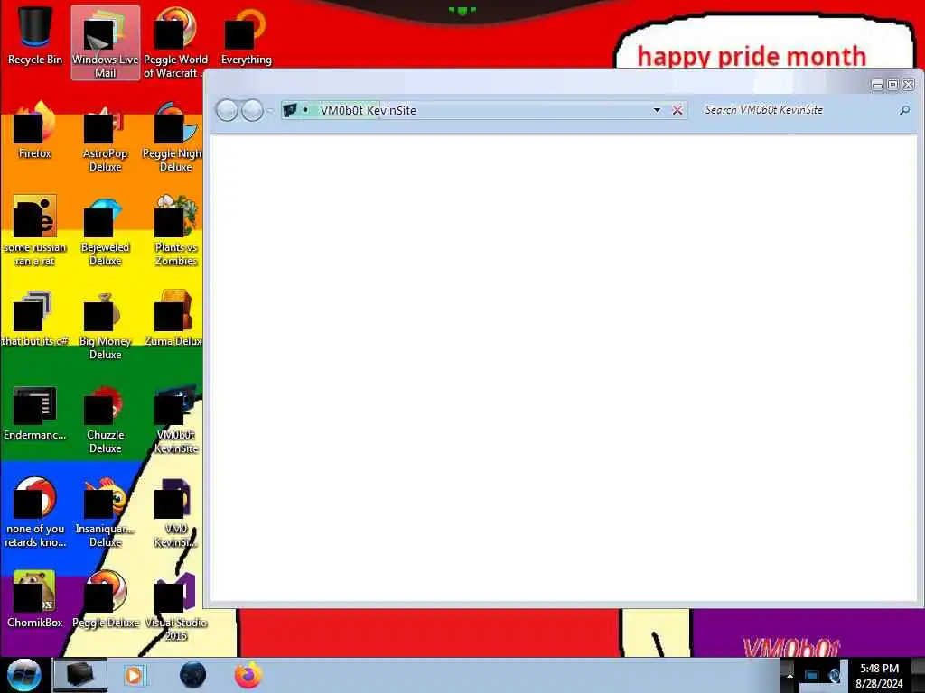The height and width of the screenshot is (693, 925).
Task: Open Zuma Deluxe desktop icon
Action: pyautogui.click(x=173, y=319)
